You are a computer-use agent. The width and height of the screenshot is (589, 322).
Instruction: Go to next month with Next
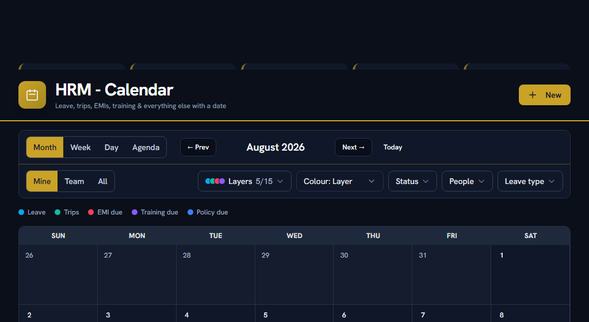pos(354,147)
